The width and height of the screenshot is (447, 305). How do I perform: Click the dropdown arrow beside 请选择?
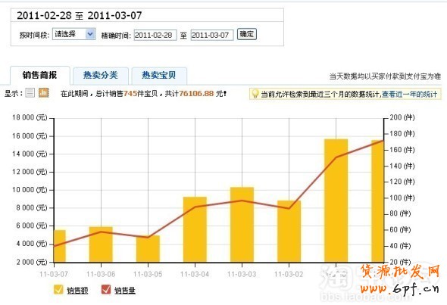(x=90, y=34)
